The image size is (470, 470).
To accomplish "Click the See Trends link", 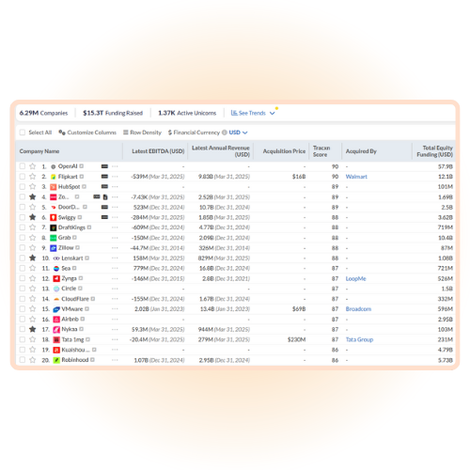I will (x=248, y=113).
